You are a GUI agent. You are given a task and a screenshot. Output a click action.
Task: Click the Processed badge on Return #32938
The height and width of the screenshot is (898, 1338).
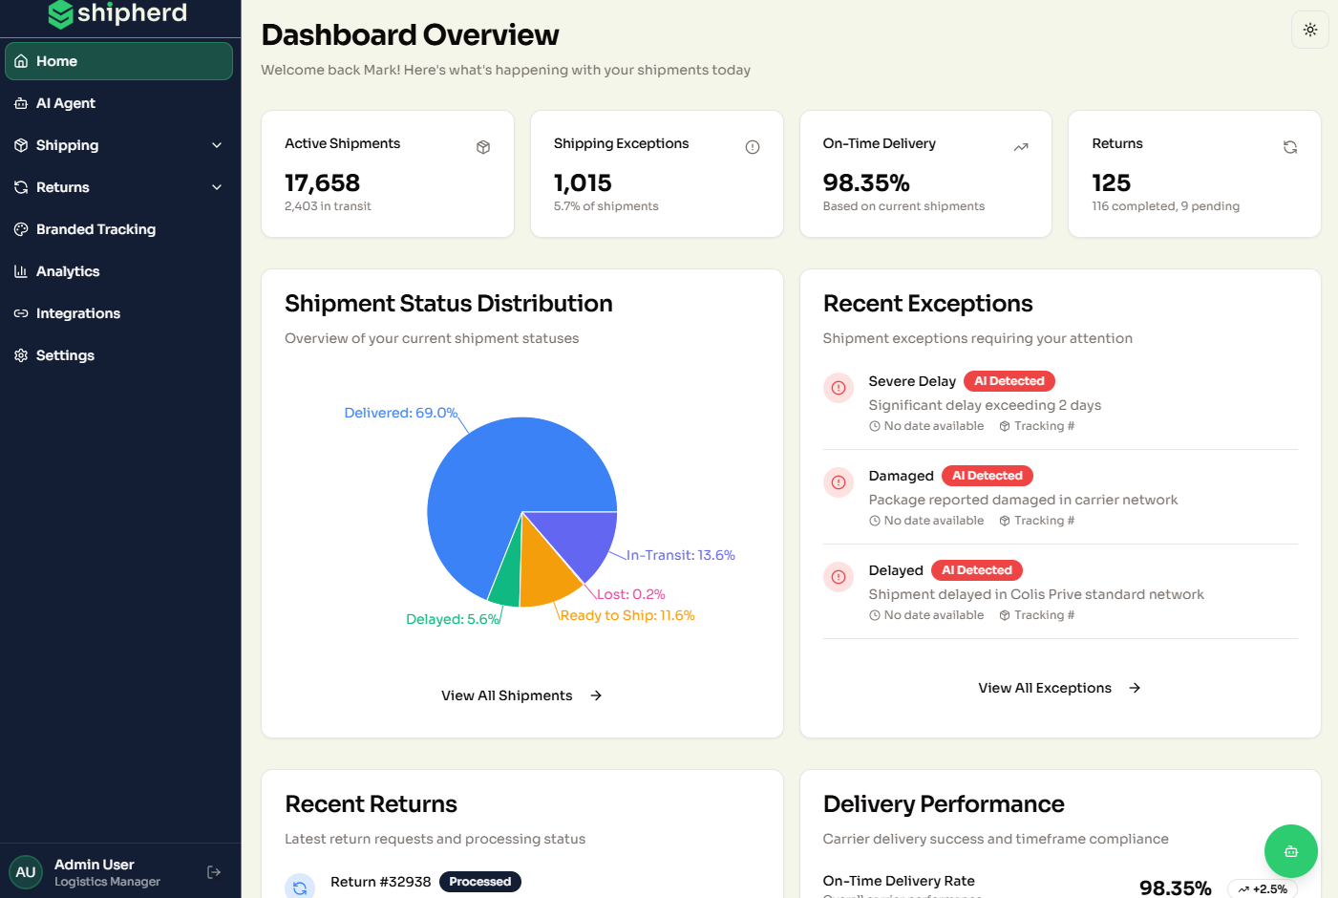point(480,882)
